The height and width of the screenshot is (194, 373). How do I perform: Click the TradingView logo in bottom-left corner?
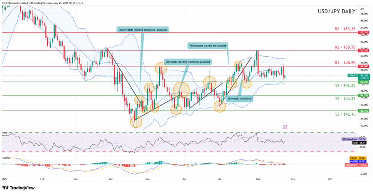[x=18, y=187]
